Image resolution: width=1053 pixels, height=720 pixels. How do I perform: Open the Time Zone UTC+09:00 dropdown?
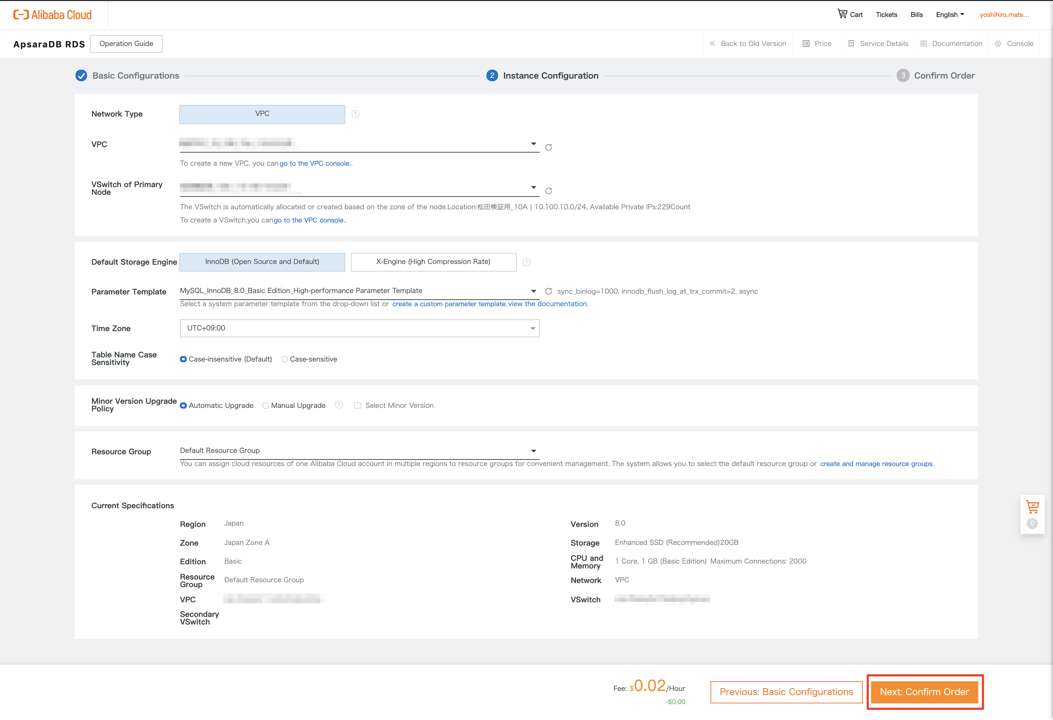[359, 328]
